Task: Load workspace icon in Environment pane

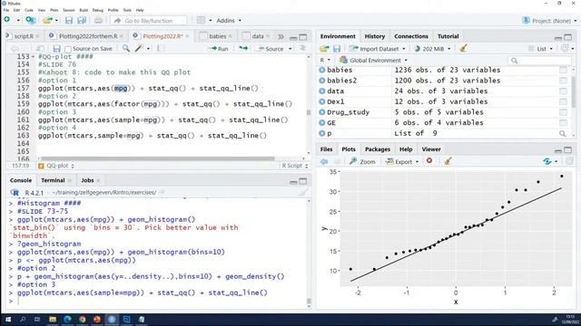Action: (324, 48)
